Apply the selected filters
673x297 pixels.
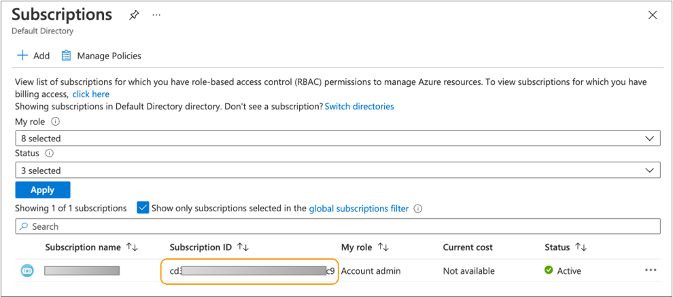[43, 190]
